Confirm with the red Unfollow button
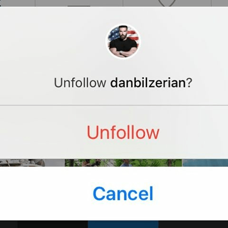This screenshot has height=228, width=228. pyautogui.click(x=123, y=133)
